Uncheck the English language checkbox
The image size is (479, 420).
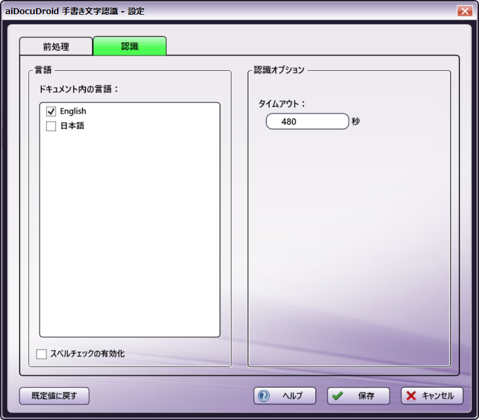coord(51,111)
